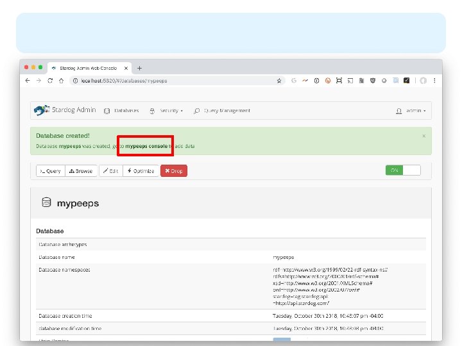Follow the mypeeps console link
Image resolution: width=462 pixels, height=346 pixels.
[146, 146]
